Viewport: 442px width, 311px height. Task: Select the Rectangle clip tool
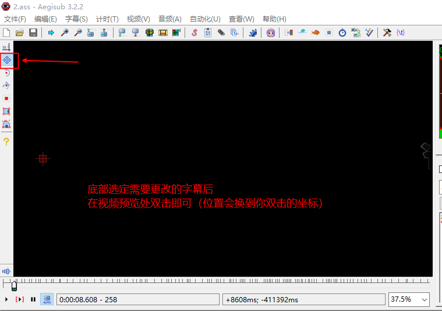point(6,111)
